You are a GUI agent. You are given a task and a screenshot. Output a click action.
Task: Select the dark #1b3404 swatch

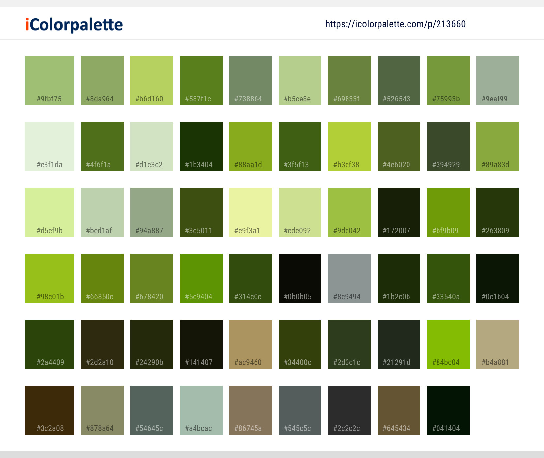point(201,147)
